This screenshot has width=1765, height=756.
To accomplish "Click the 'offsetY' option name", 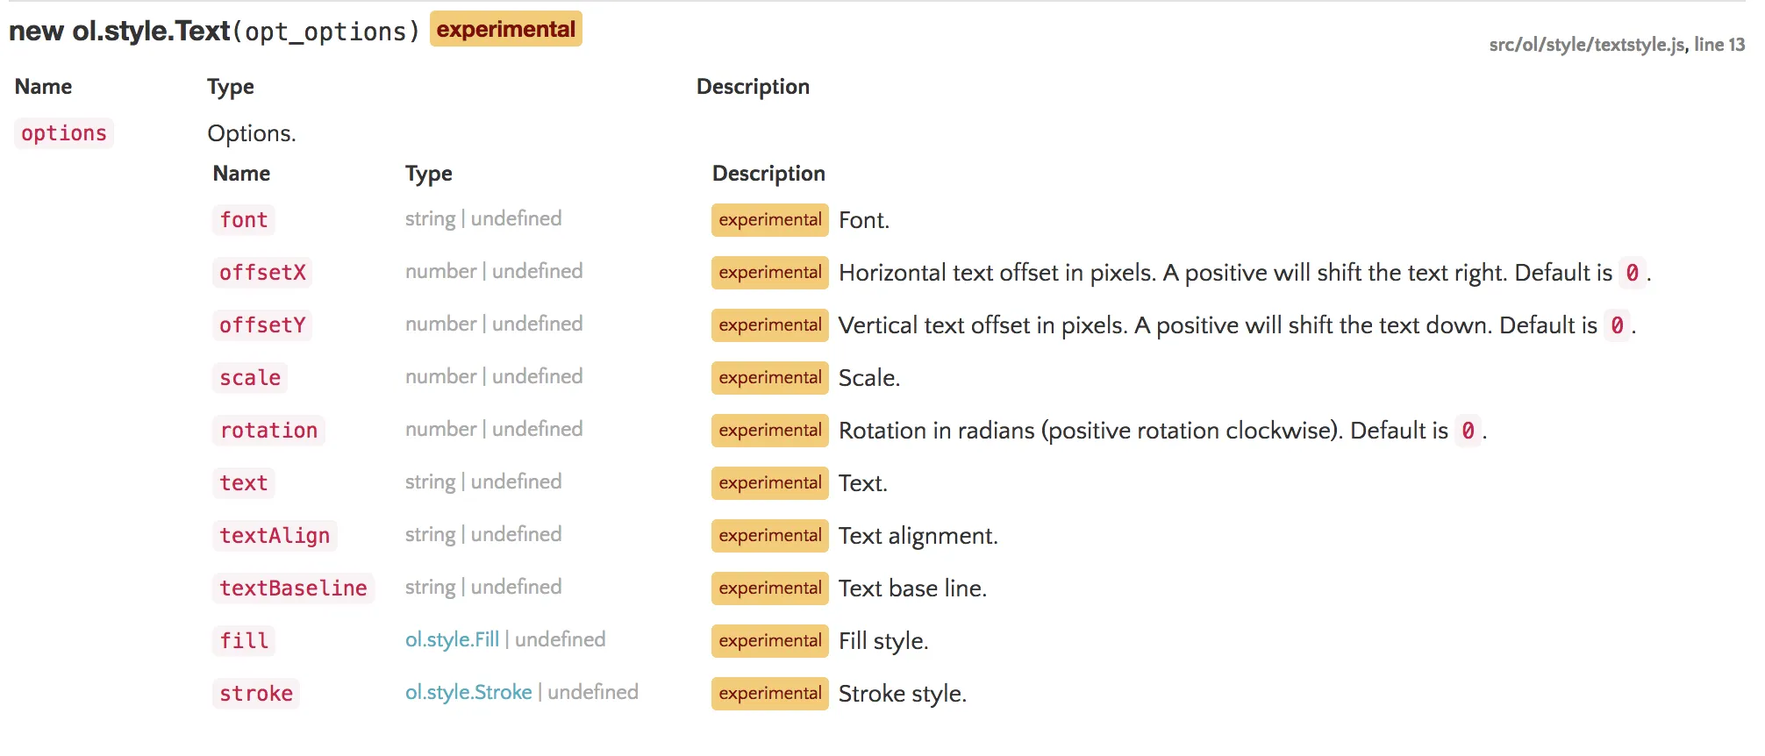I will click(262, 325).
